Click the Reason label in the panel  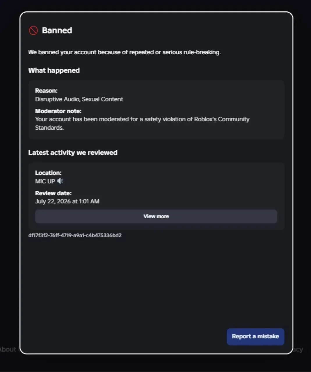click(x=46, y=91)
